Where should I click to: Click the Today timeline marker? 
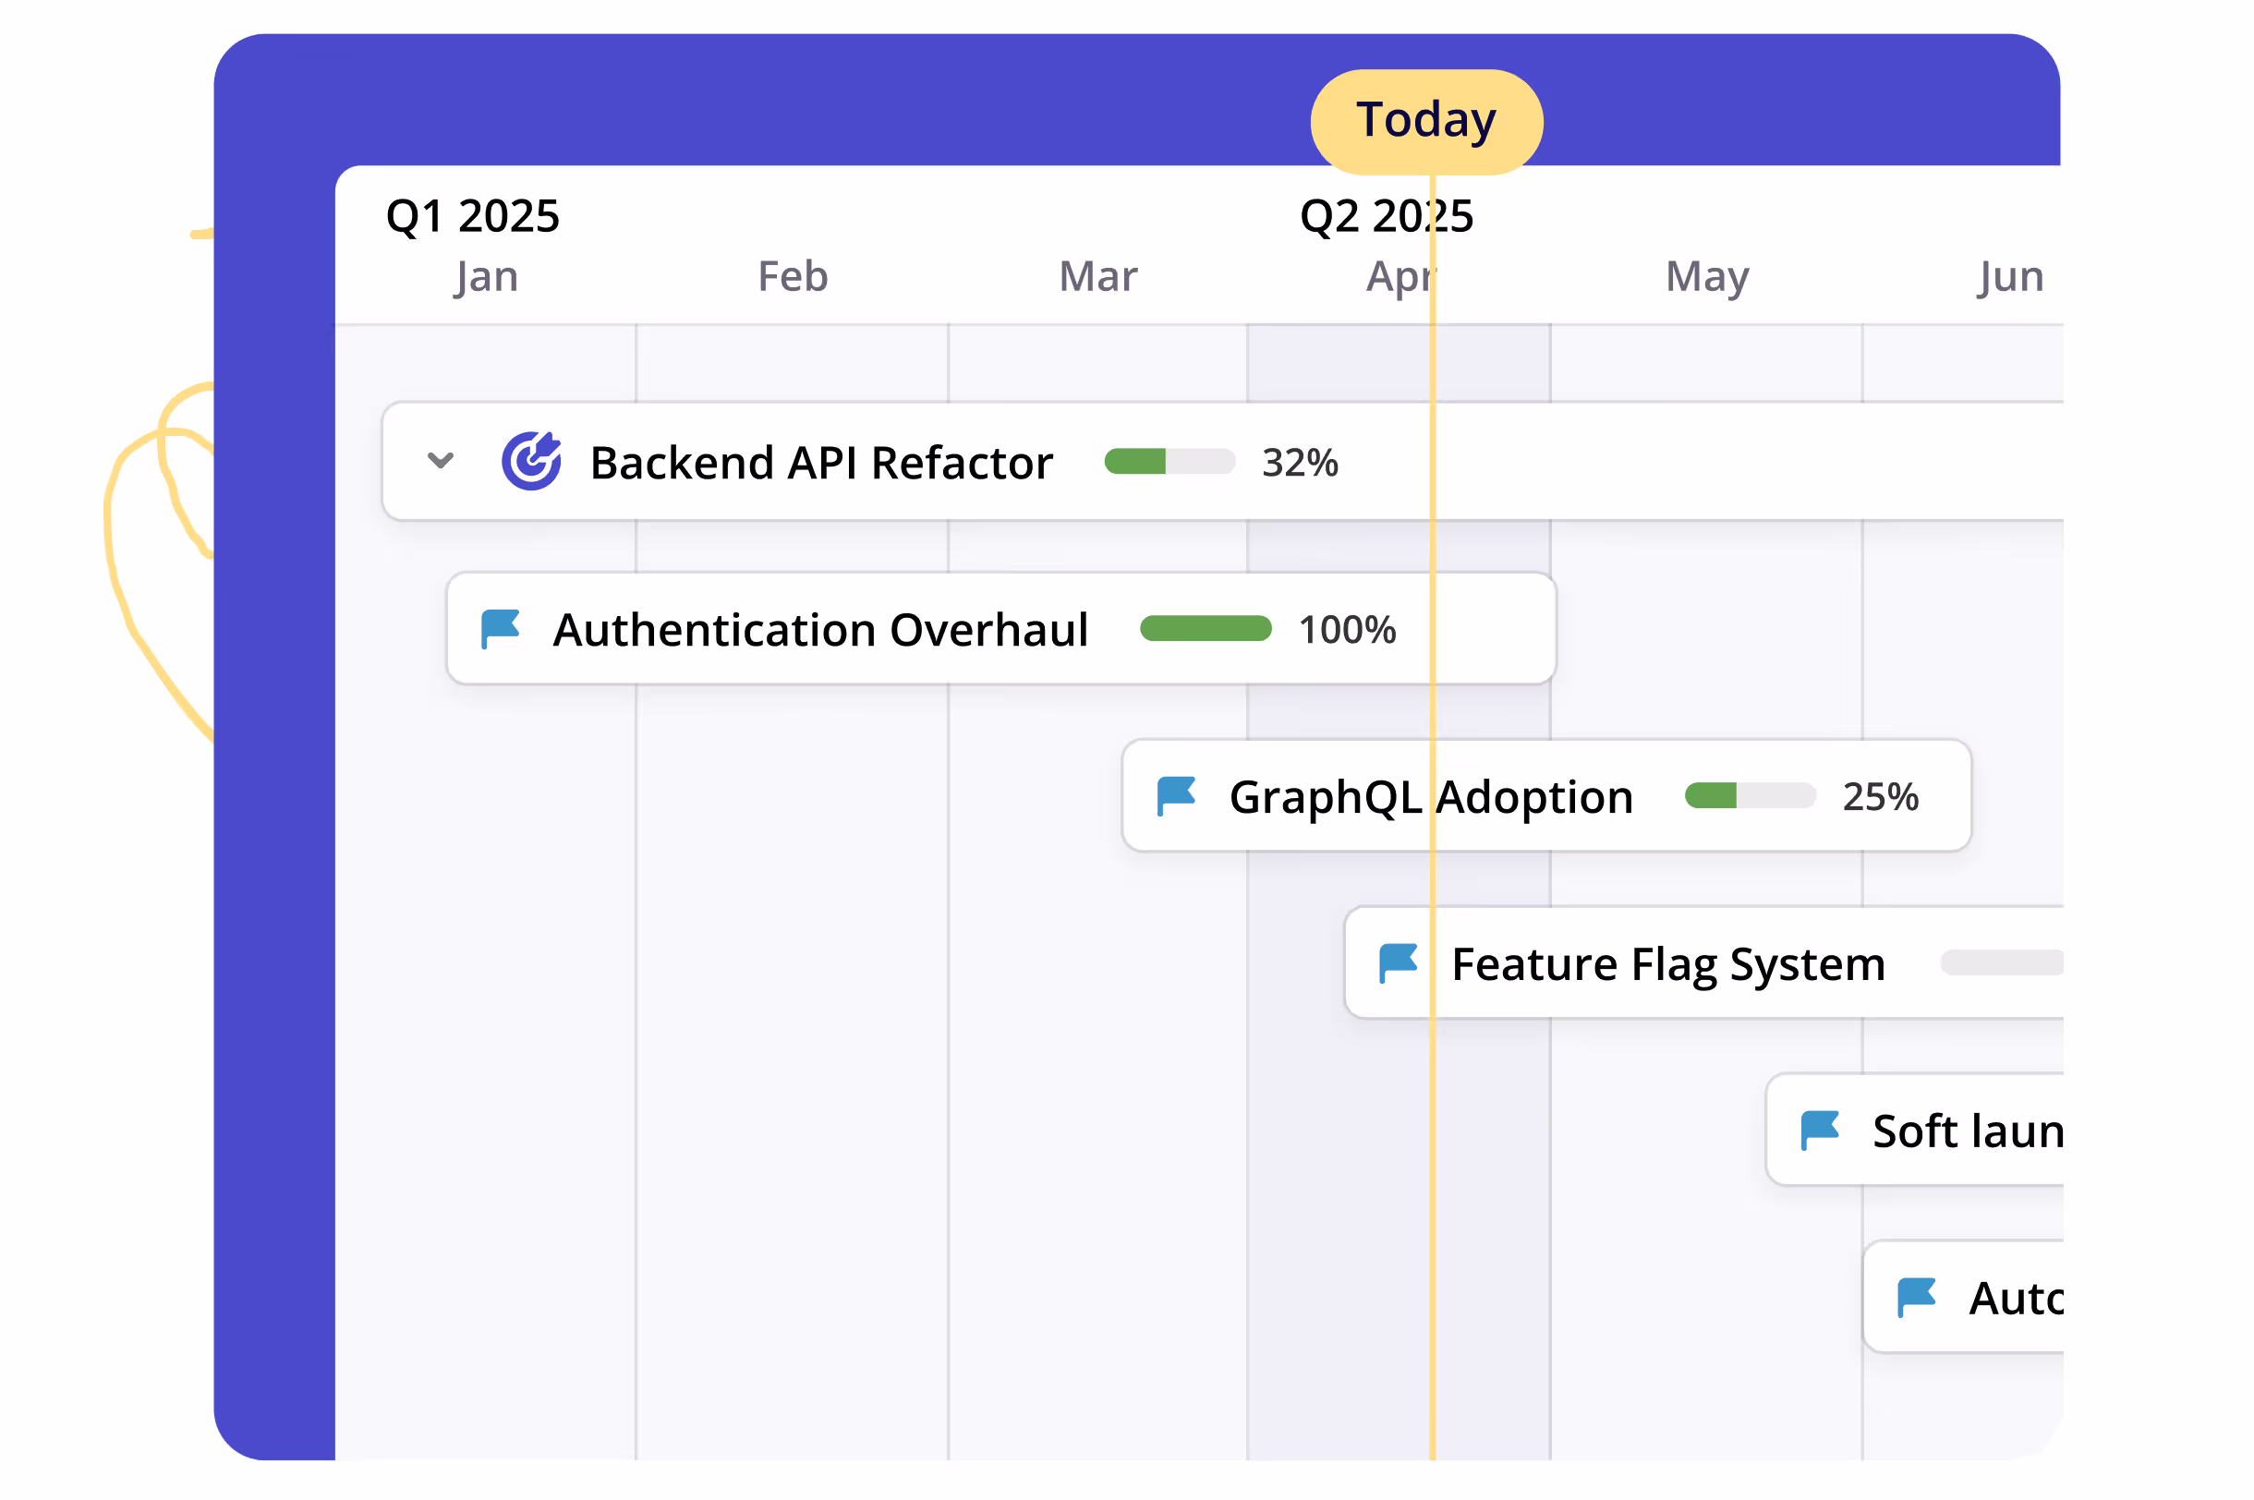1426,122
